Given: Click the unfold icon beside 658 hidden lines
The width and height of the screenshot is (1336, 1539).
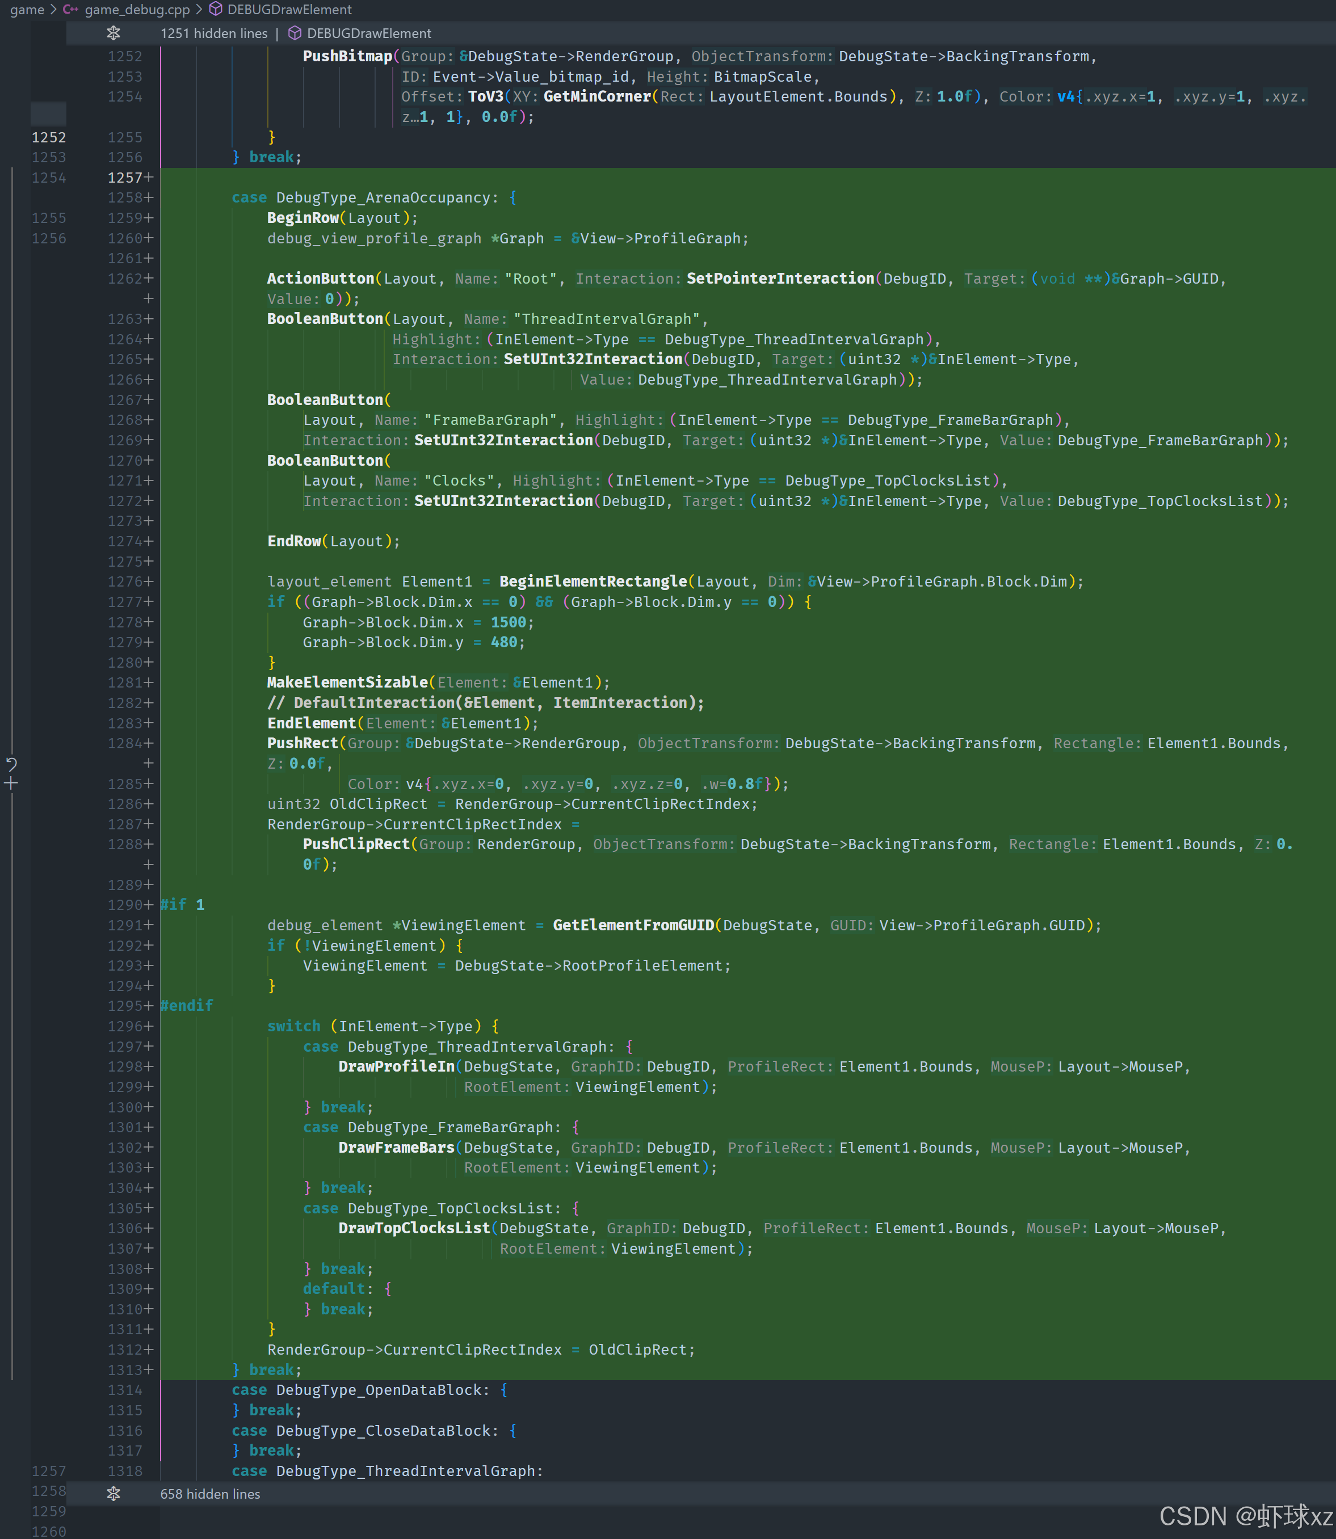Looking at the screenshot, I should coord(114,1494).
